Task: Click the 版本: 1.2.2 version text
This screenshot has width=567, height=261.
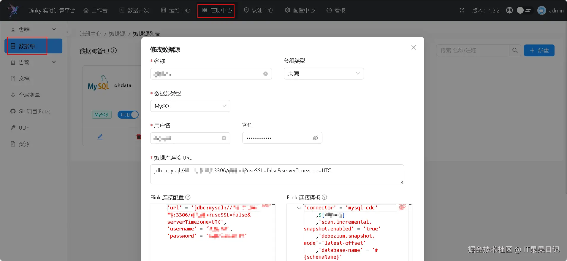Action: coord(486,10)
